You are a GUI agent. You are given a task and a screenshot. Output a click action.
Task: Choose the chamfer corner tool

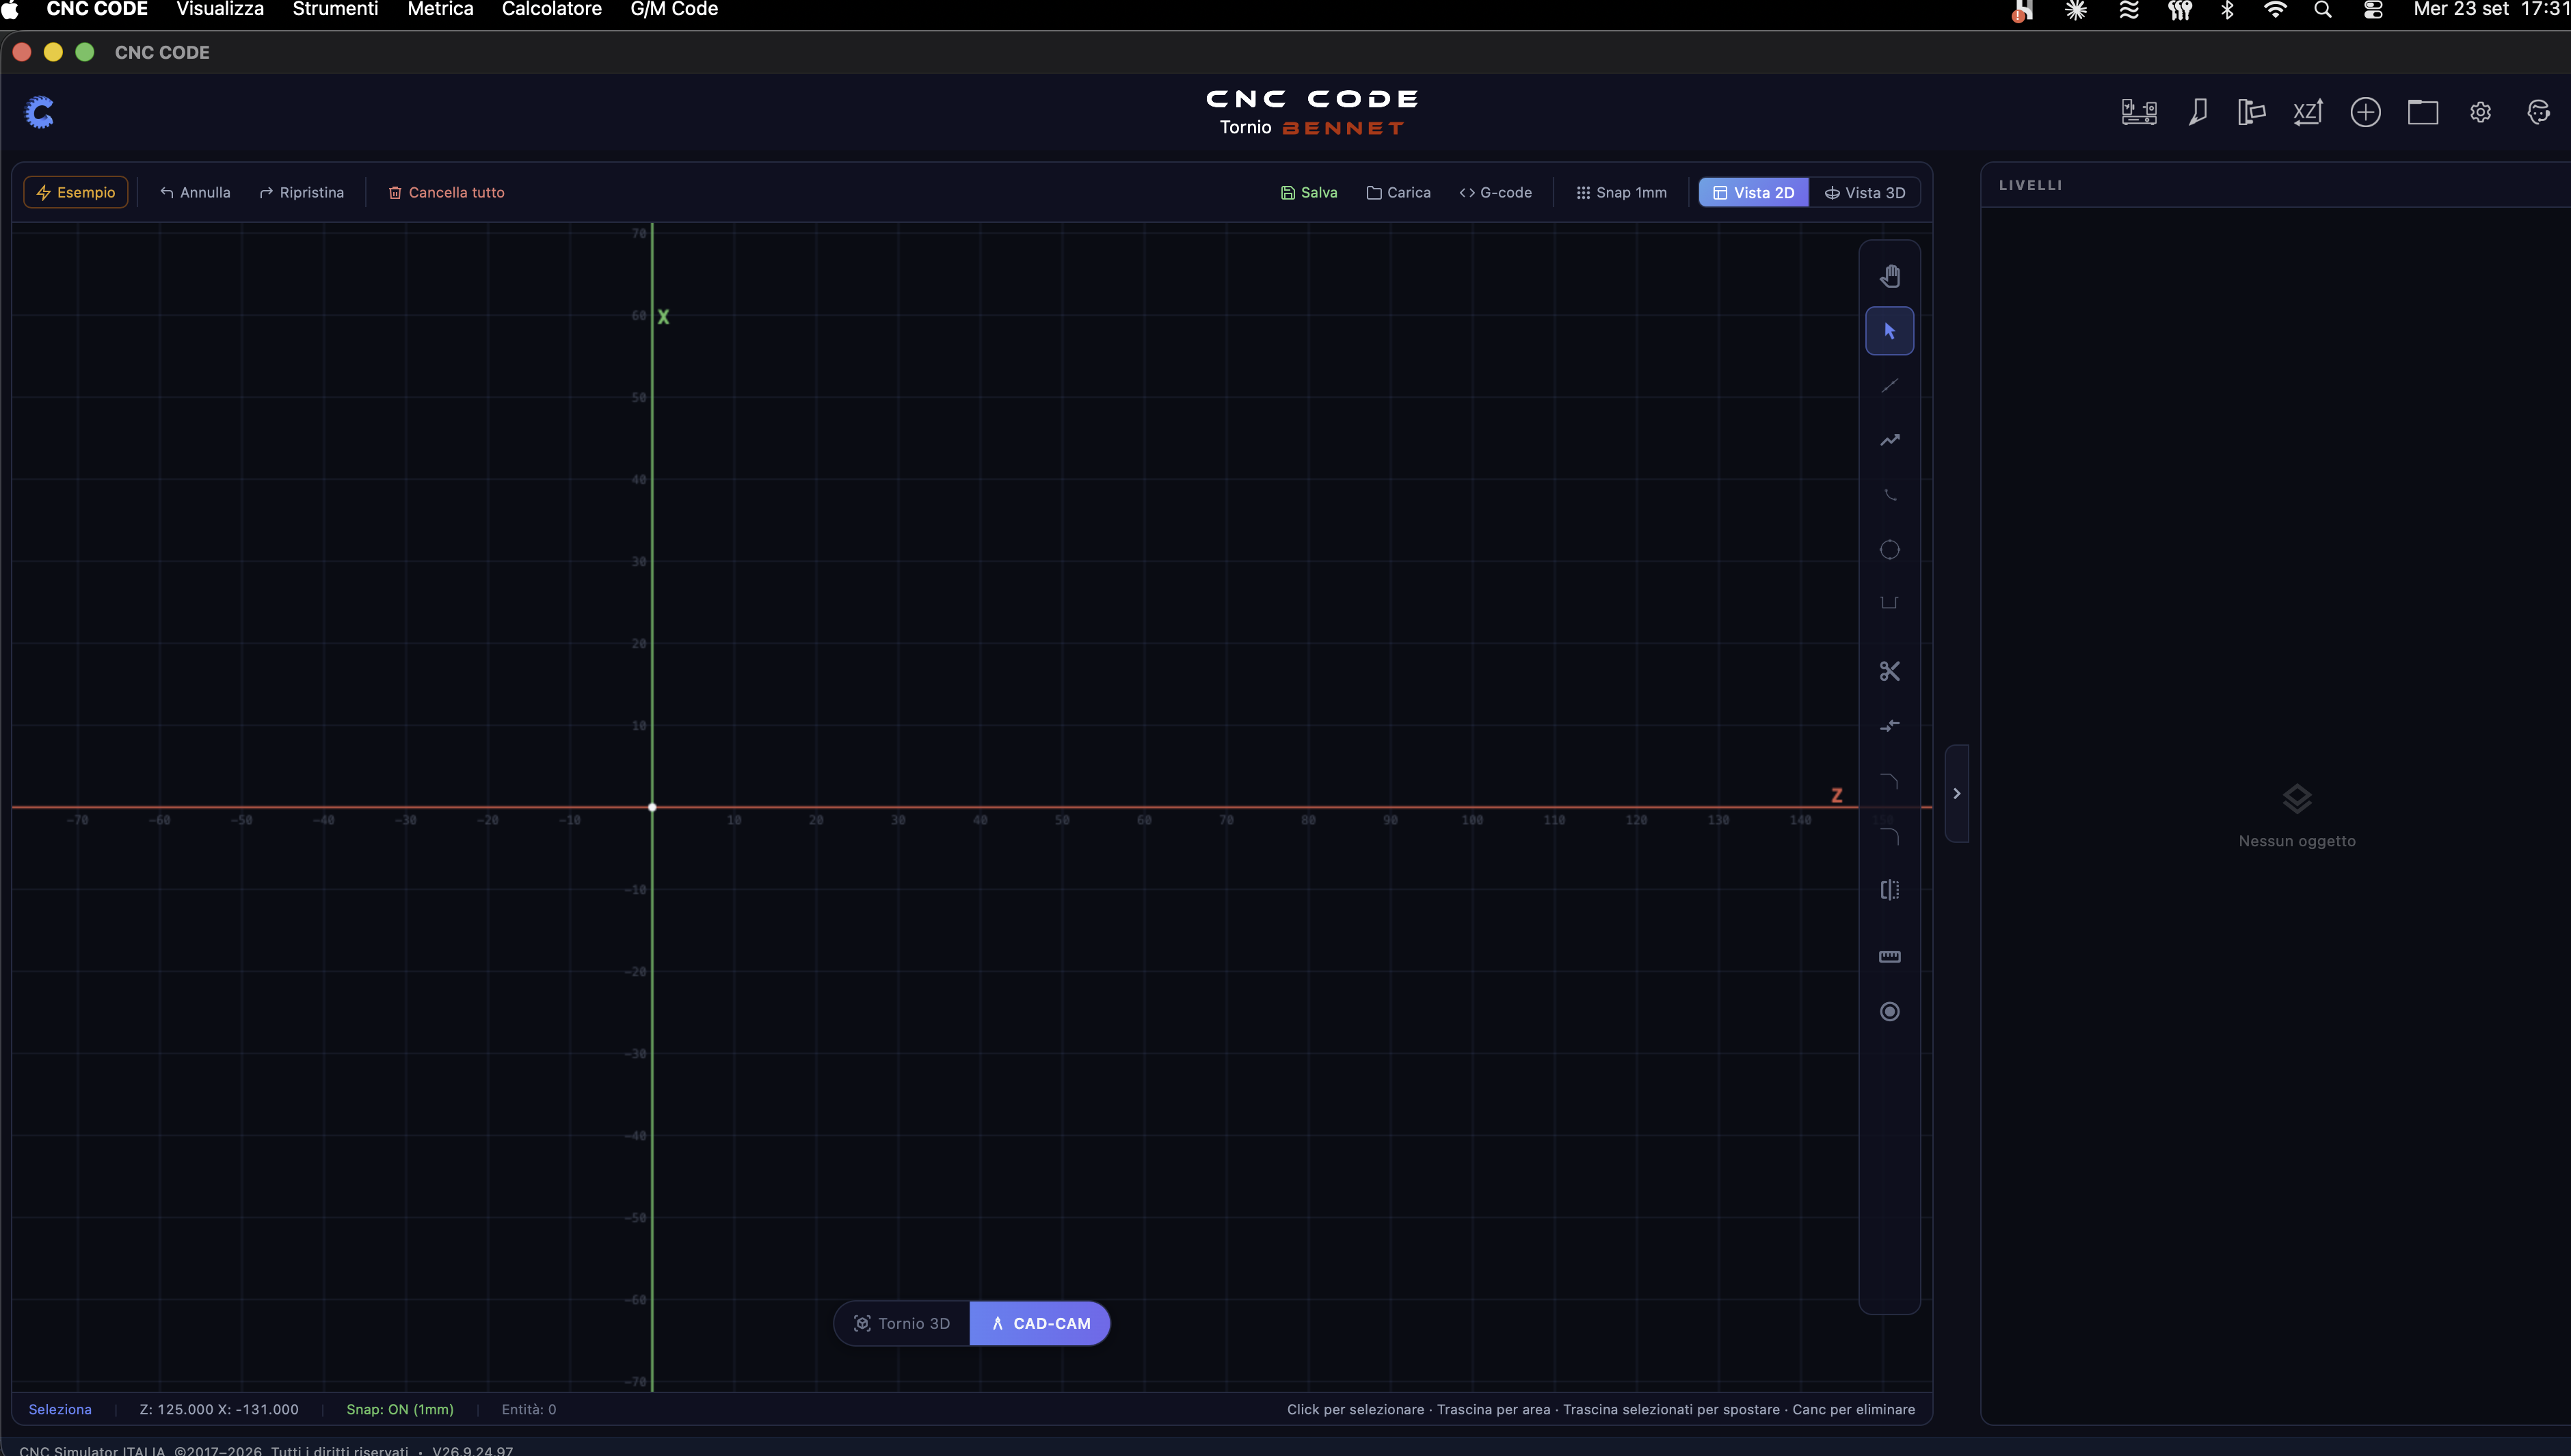1889,781
